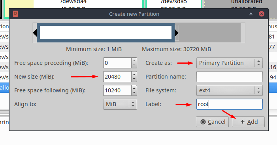The height and width of the screenshot is (145, 277).
Task: Click the right resize handle arrow
Action: pyautogui.click(x=177, y=33)
